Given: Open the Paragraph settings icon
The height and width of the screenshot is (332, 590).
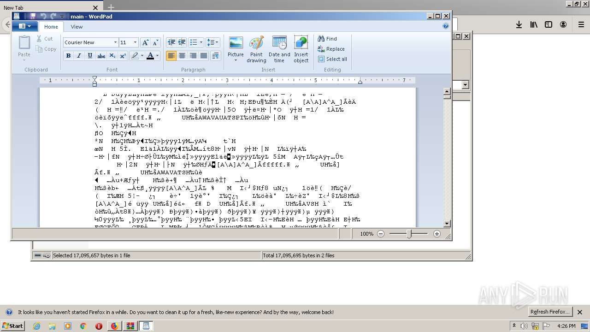Looking at the screenshot, I should (215, 56).
